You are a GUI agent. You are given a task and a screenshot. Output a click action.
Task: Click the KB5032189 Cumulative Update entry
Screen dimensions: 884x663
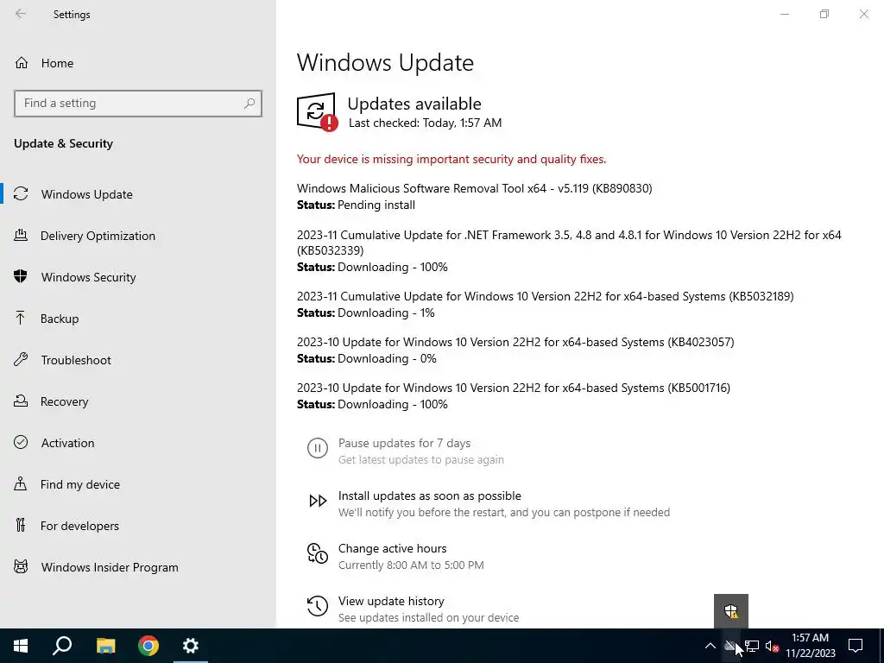pyautogui.click(x=546, y=305)
